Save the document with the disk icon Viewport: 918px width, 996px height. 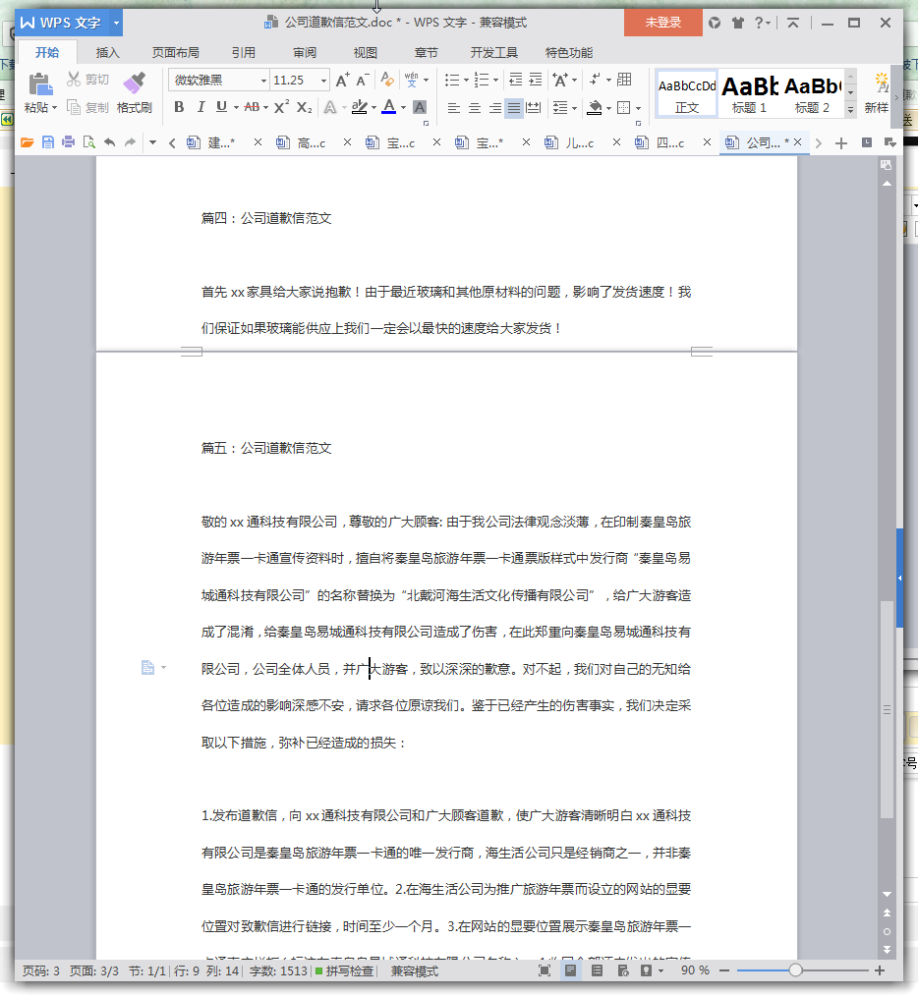click(x=48, y=142)
